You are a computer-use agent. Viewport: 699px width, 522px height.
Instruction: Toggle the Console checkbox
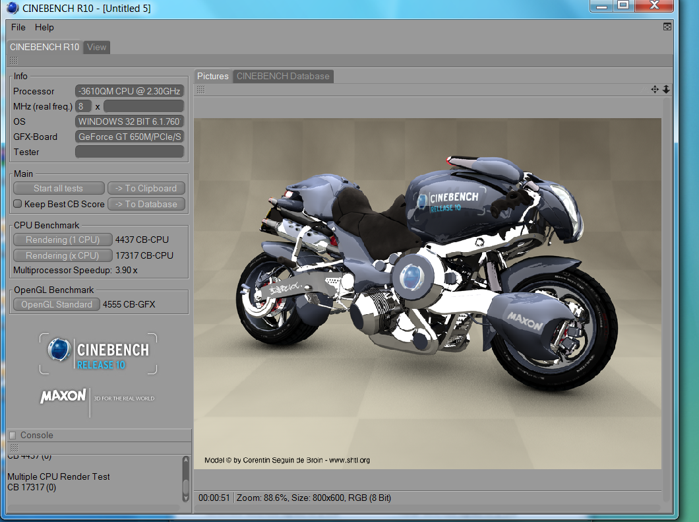pos(13,435)
